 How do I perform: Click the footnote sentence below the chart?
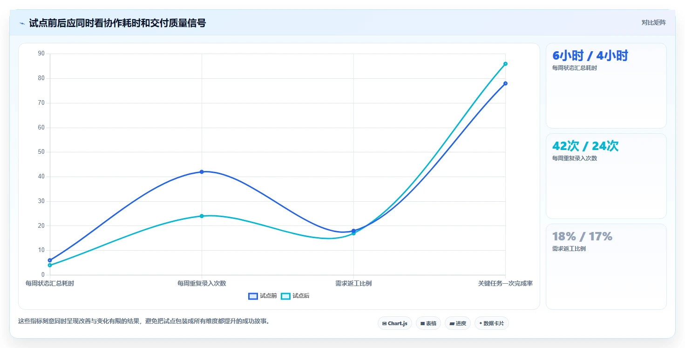coord(144,321)
